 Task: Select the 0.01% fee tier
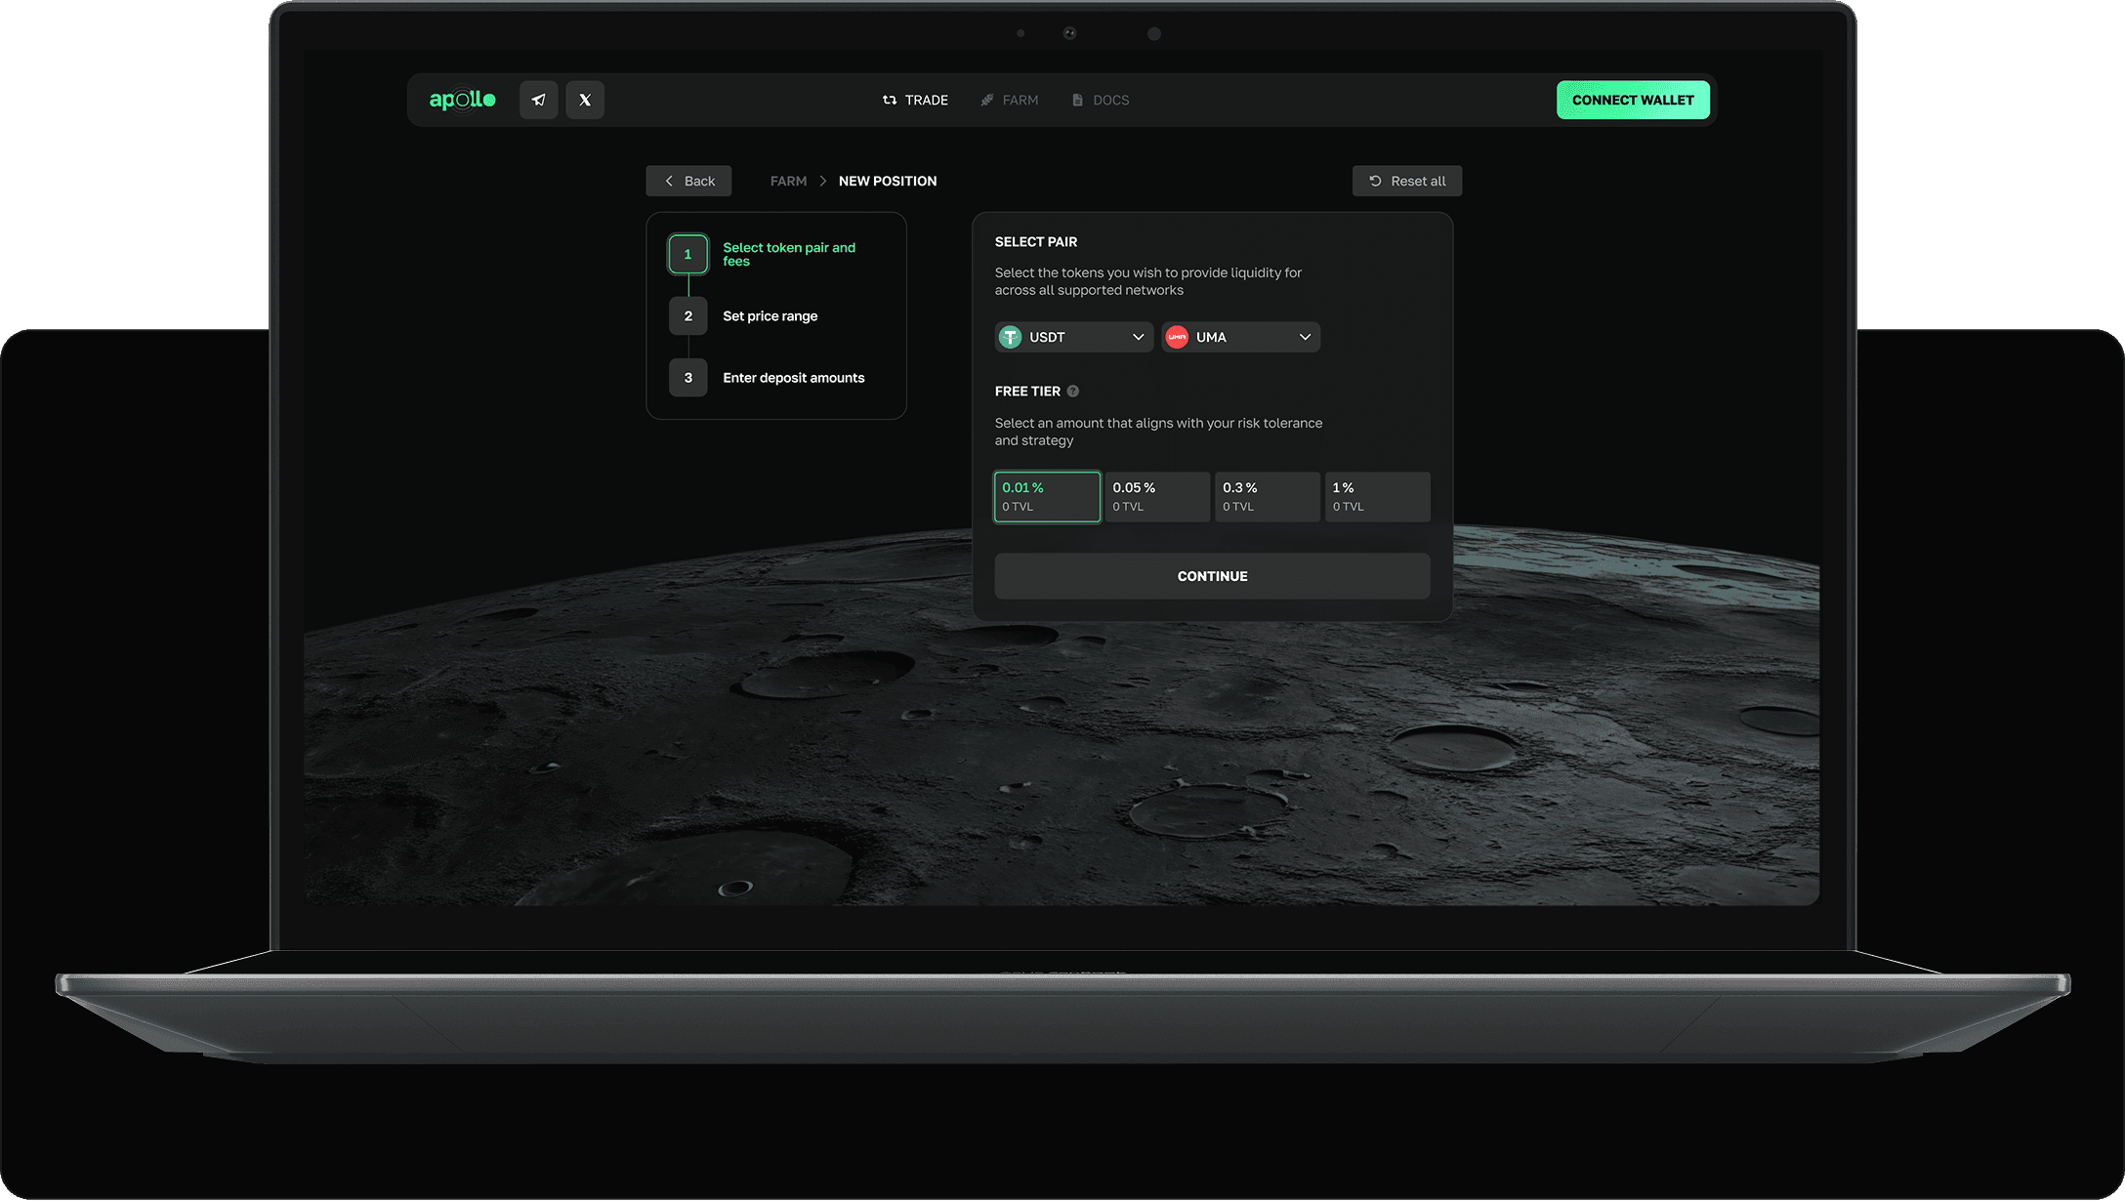1048,497
